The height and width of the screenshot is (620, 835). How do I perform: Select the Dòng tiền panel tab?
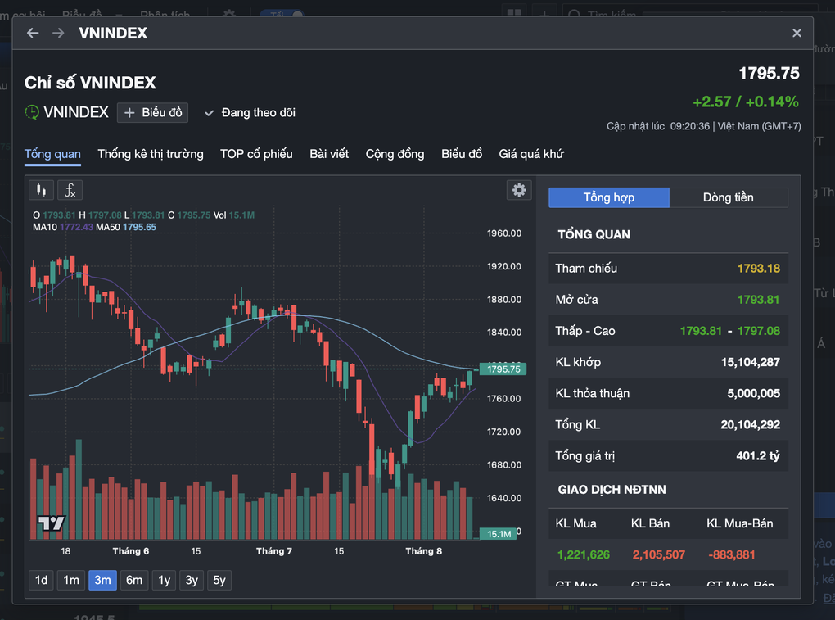coord(728,197)
